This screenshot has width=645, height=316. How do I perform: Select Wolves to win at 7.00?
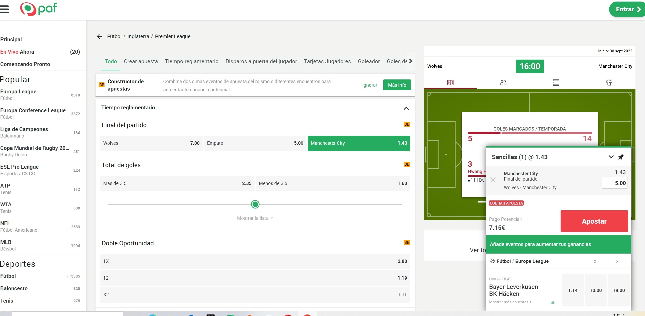pyautogui.click(x=151, y=143)
